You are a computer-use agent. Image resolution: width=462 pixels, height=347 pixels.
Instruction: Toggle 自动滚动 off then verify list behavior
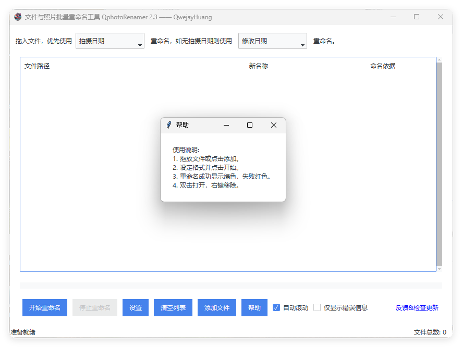(276, 307)
